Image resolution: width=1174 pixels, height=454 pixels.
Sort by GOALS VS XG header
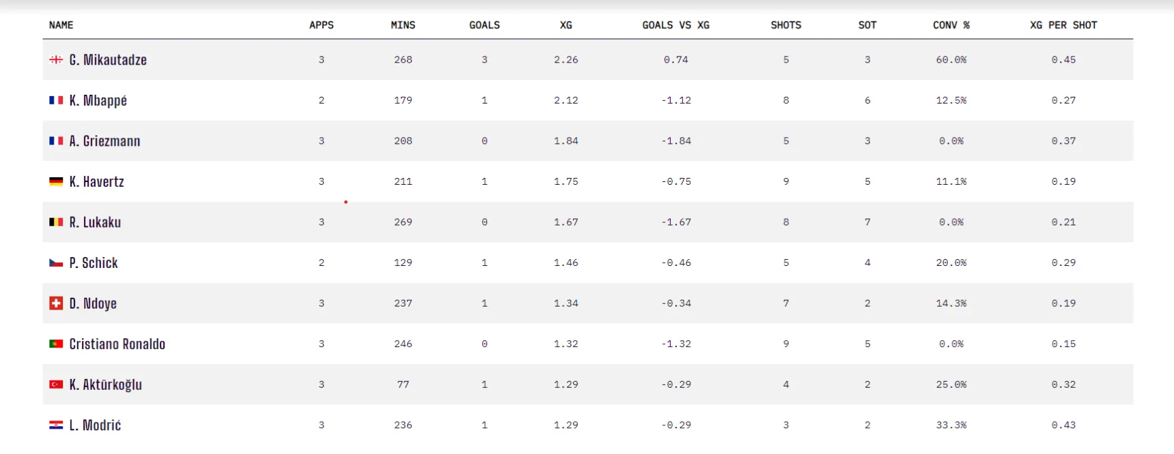click(675, 25)
